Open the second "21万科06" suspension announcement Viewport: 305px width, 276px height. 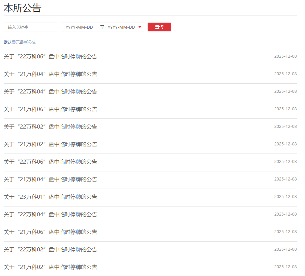tap(50, 232)
